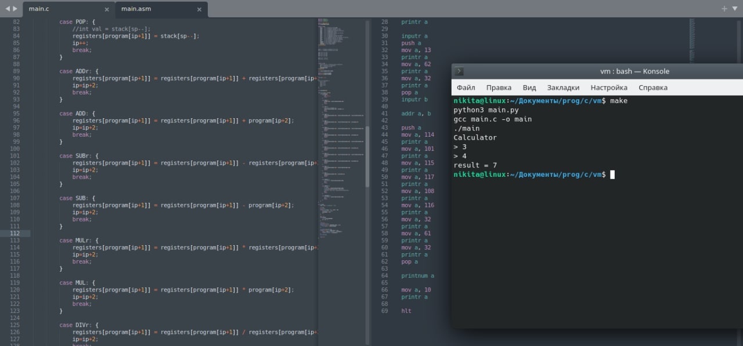This screenshot has height=346, width=743.
Task: Click the Konsole window title 'vm : bash — Konsole'
Action: click(x=634, y=71)
